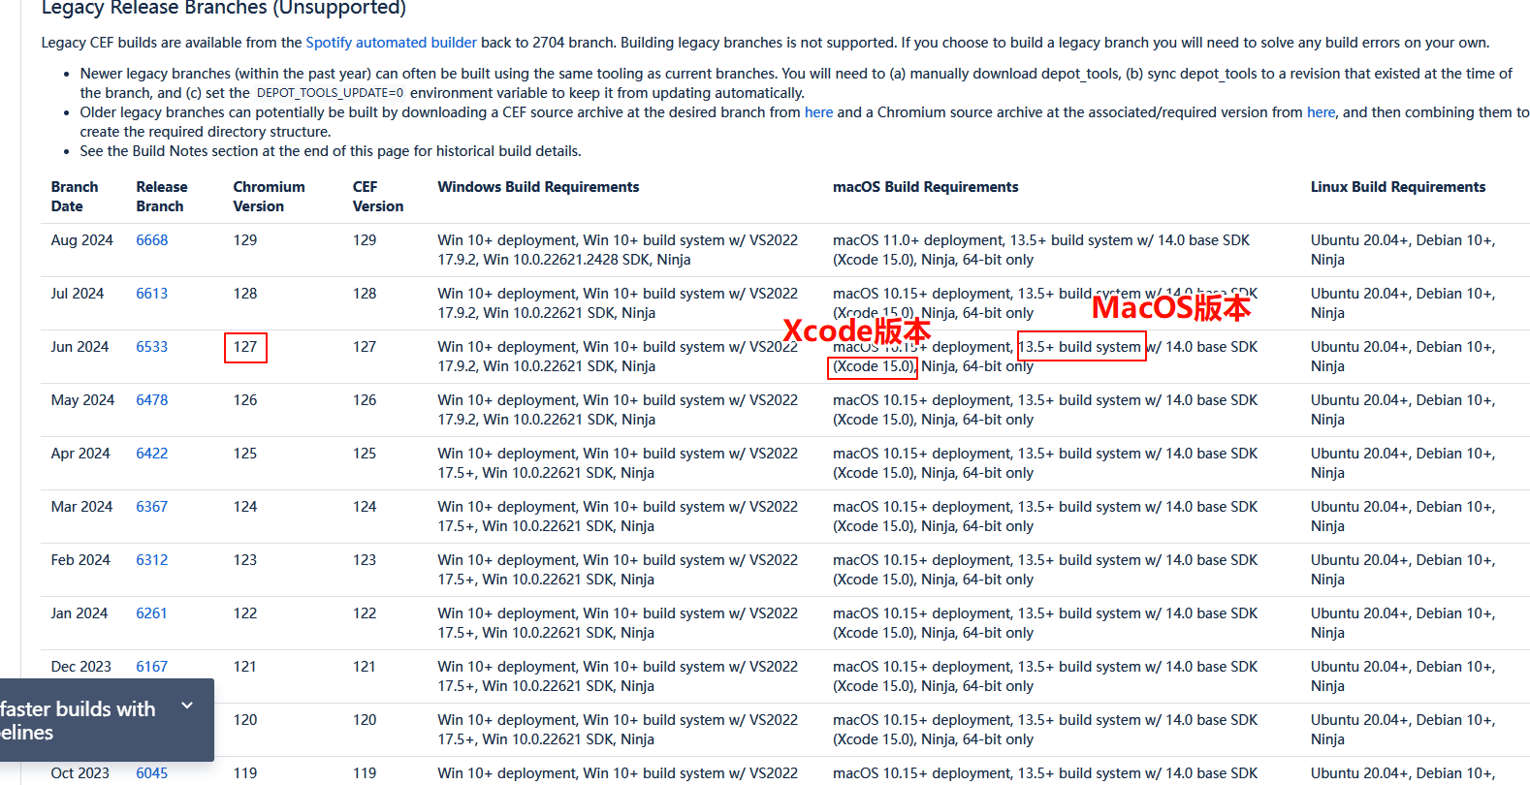
Task: Click the 'Mar 2024' branch date cell
Action: (81, 507)
